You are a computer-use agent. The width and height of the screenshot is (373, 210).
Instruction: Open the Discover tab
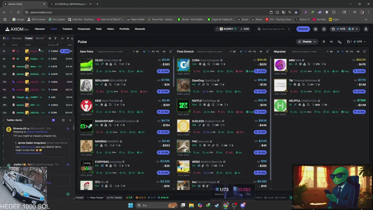pyautogui.click(x=40, y=29)
